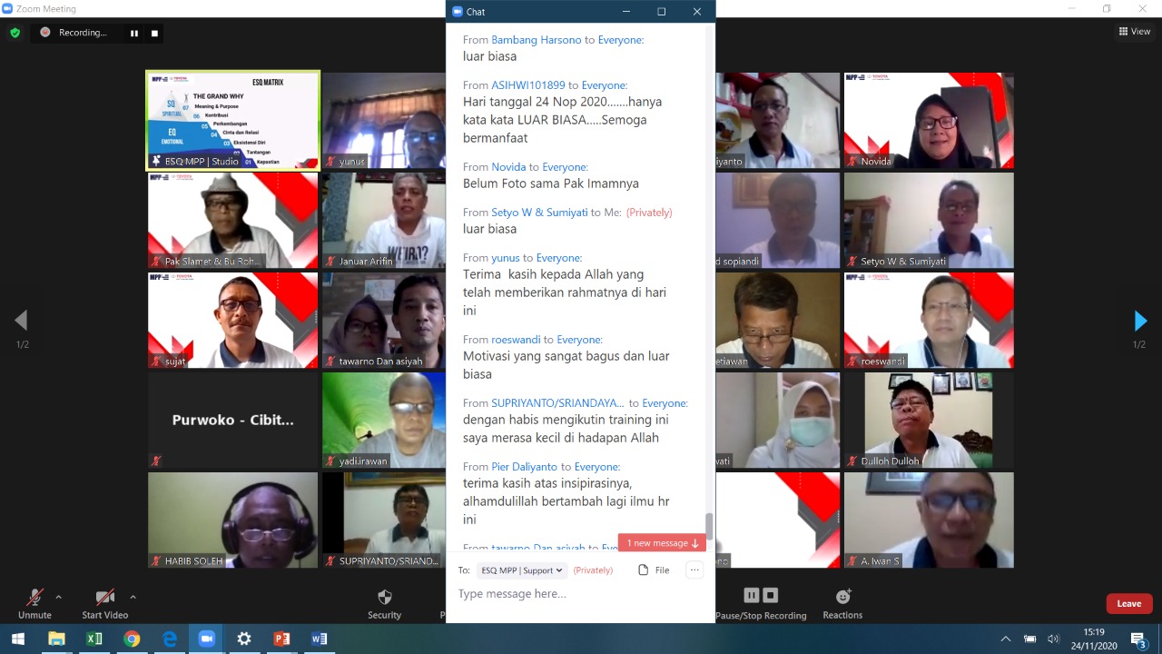Click the green encryption shield icon
This screenshot has width=1162, height=654.
point(15,33)
